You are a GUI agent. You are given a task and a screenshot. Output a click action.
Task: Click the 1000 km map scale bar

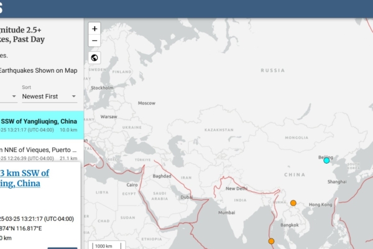click(x=108, y=245)
